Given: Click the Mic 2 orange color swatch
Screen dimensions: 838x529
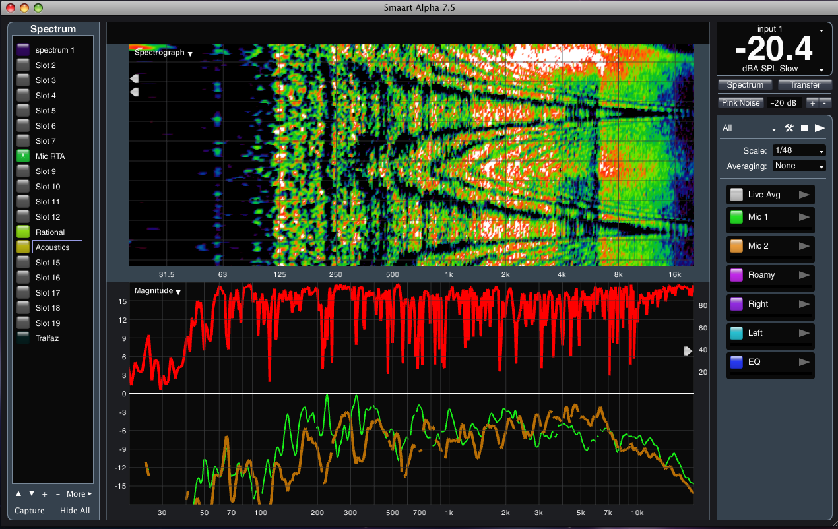Looking at the screenshot, I should (736, 246).
